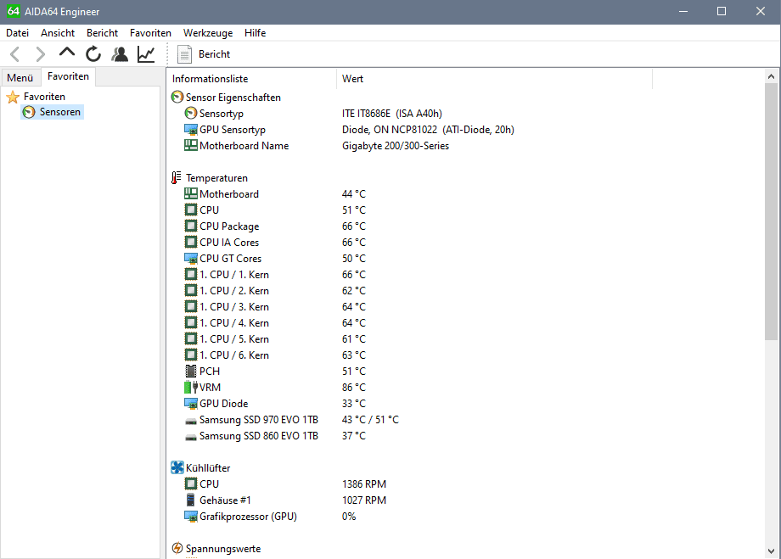
Task: Click the Motherboard Name board icon
Action: (191, 145)
